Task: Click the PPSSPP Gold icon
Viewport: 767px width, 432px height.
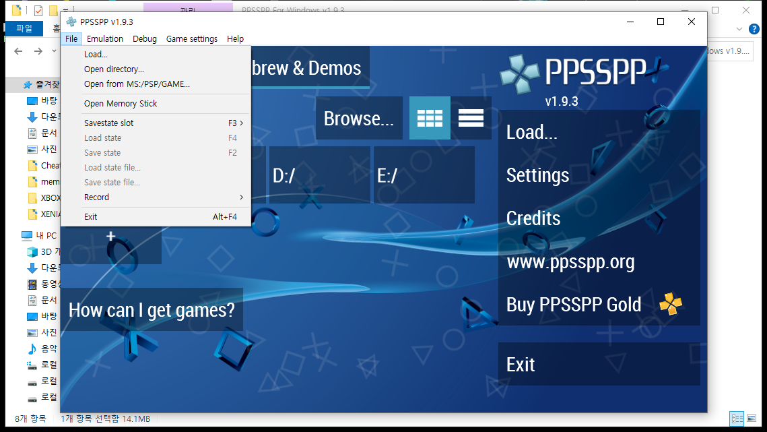Action: (x=671, y=304)
